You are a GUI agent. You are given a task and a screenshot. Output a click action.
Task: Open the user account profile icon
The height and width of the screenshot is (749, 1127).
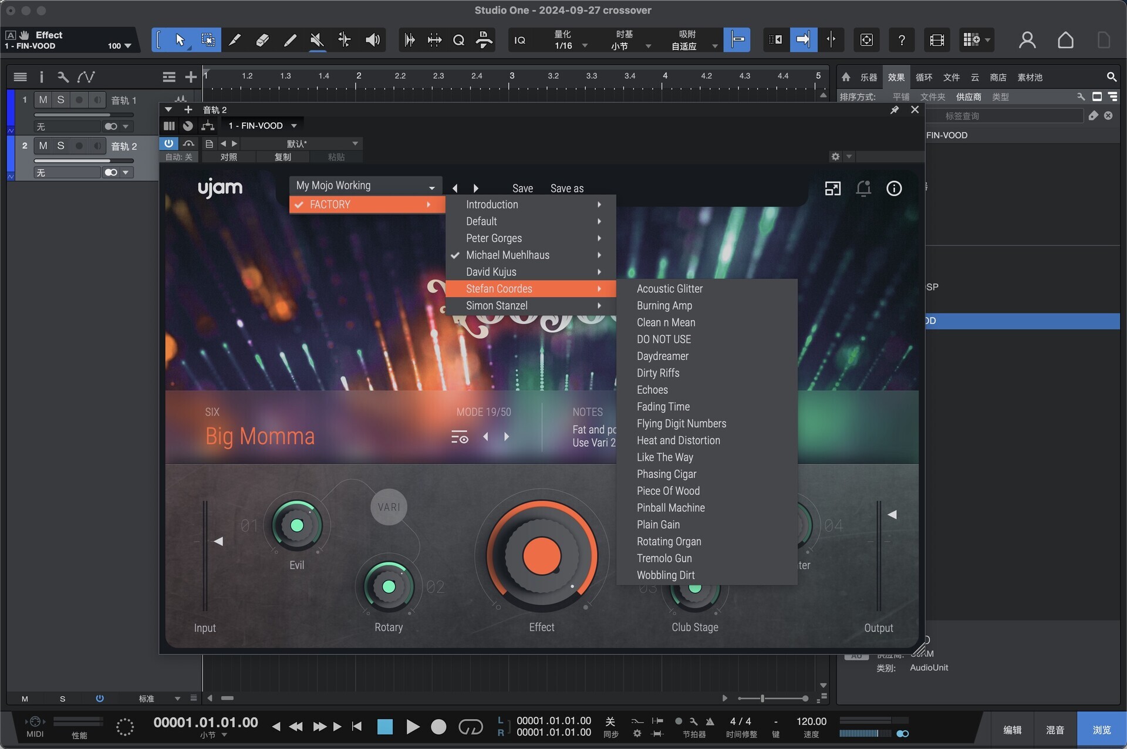[x=1027, y=40]
